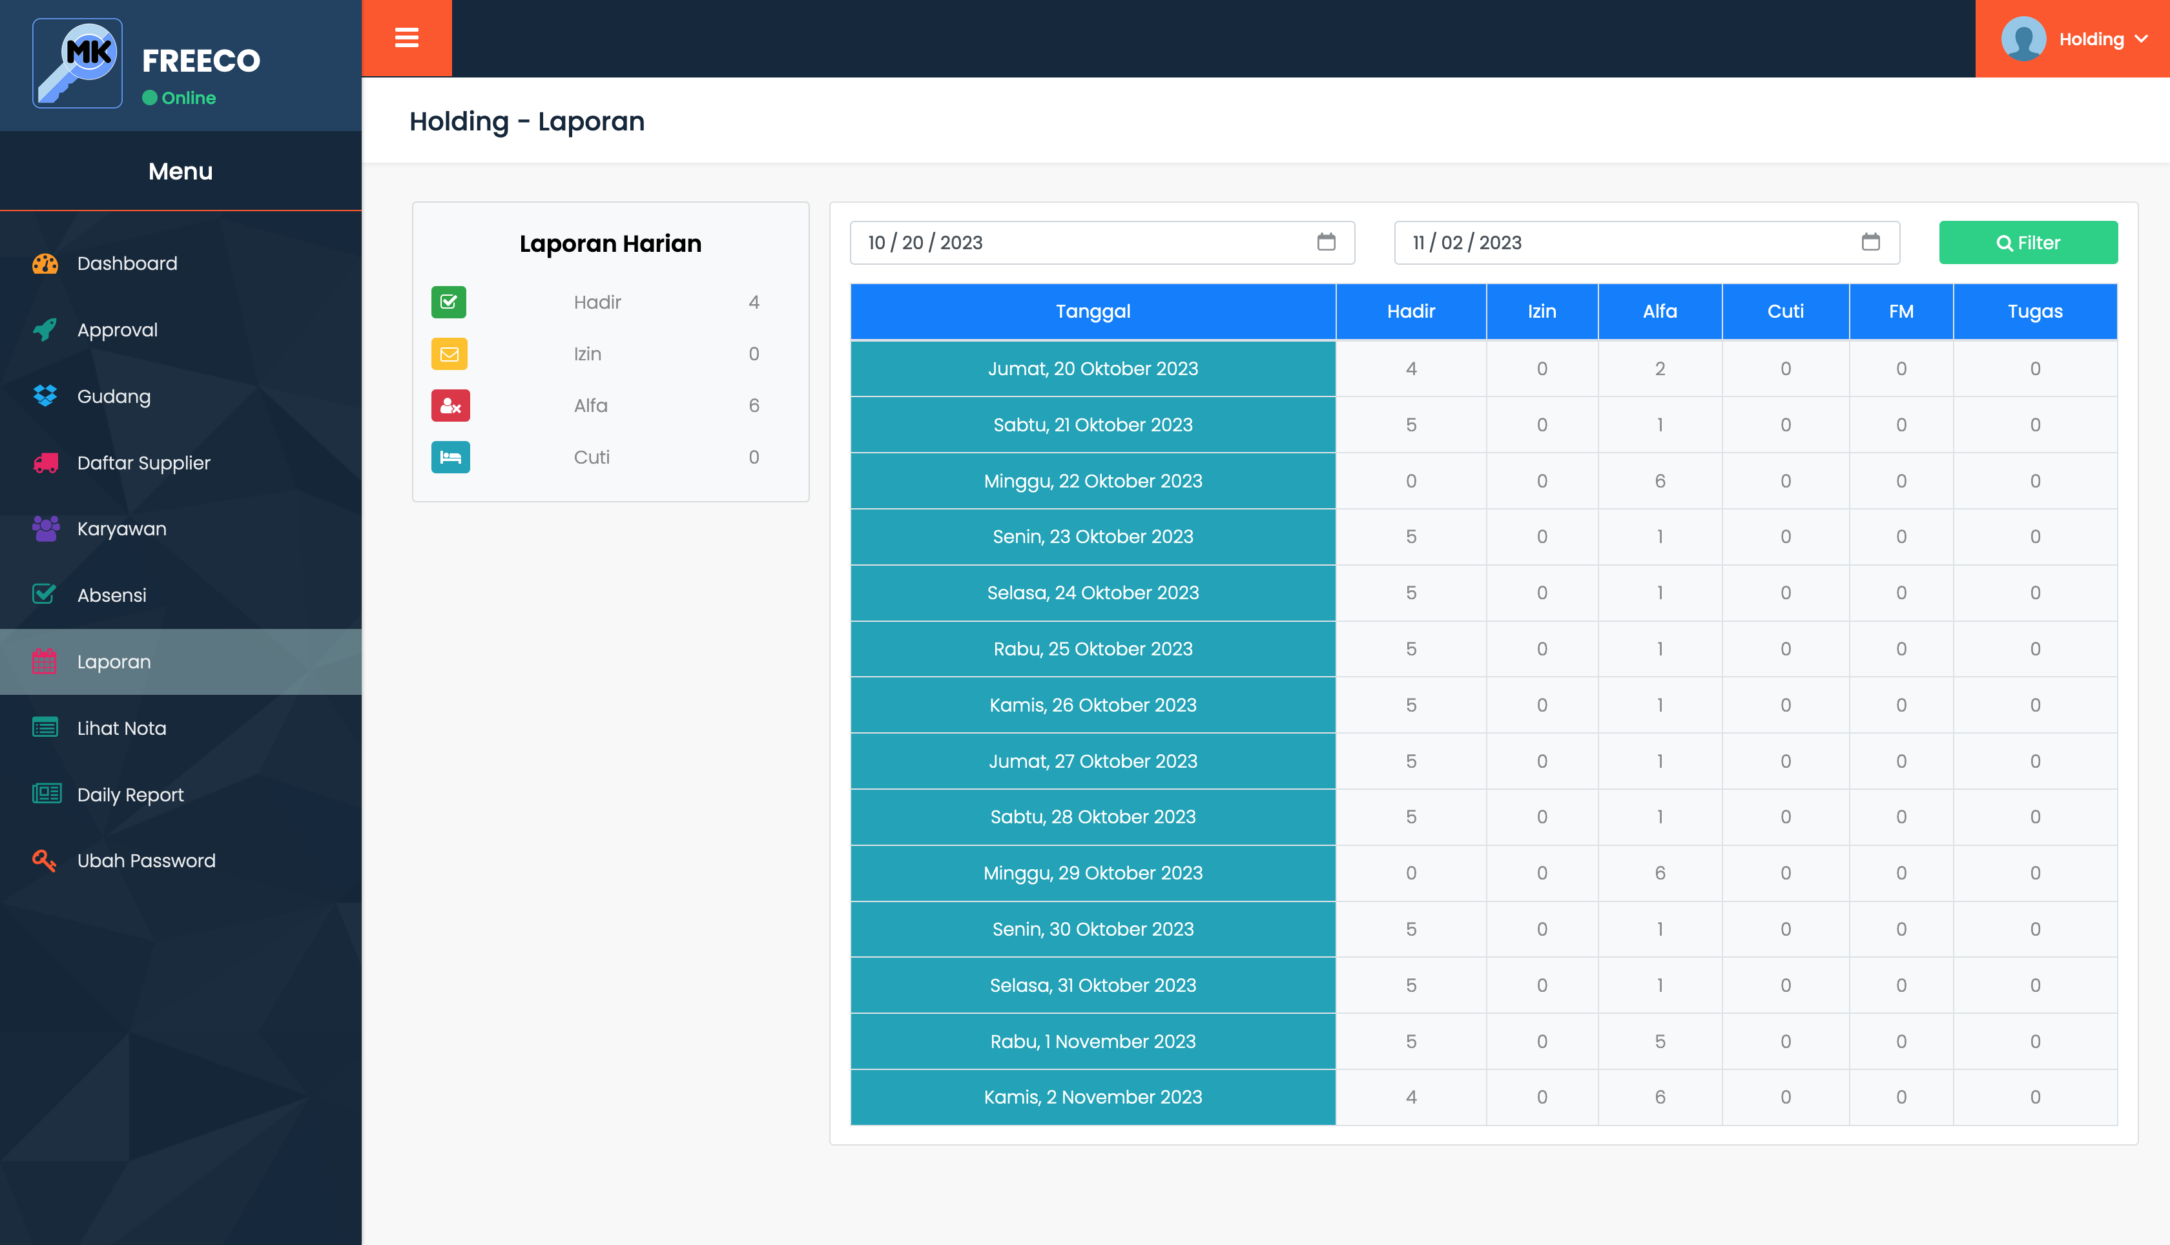Select row Kamis, 2 November 2023
This screenshot has width=2170, height=1245.
1483,1097
